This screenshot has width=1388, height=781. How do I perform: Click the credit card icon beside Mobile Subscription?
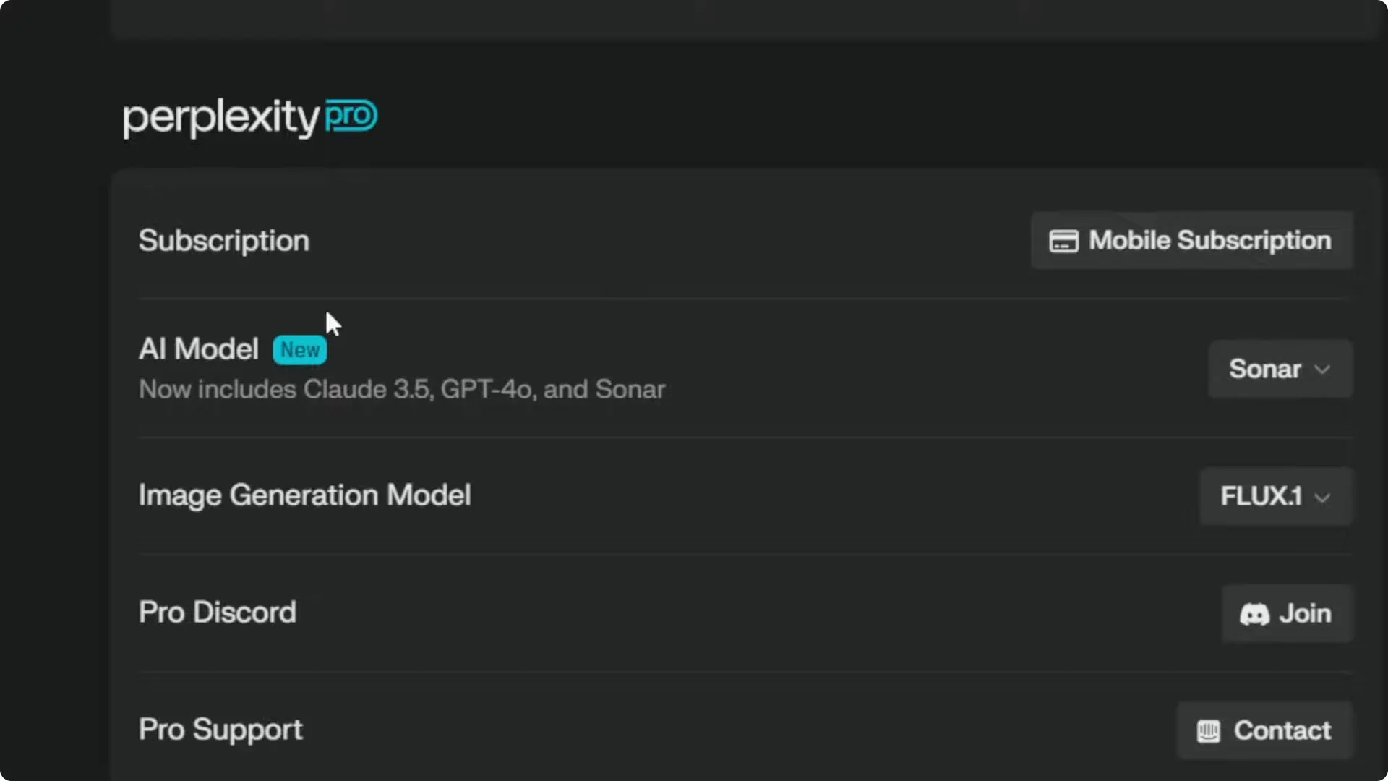coord(1063,240)
